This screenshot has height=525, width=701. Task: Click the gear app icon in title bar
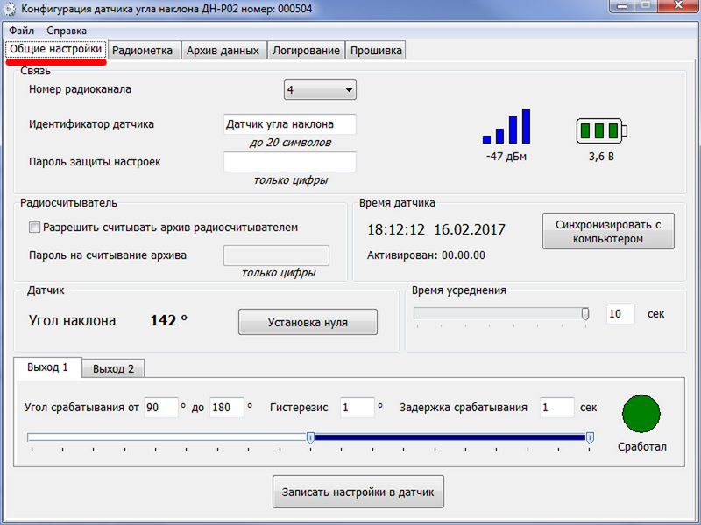point(10,9)
